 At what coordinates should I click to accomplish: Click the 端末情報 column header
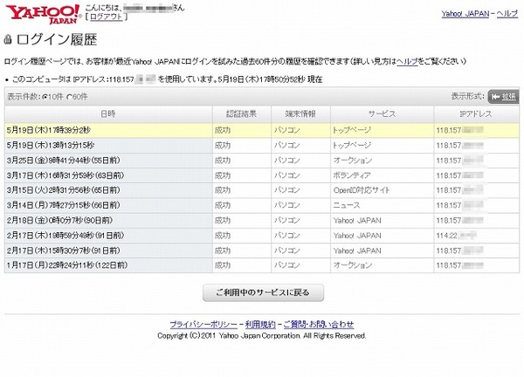(300, 114)
